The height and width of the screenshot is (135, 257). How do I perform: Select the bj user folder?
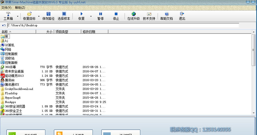(4, 41)
